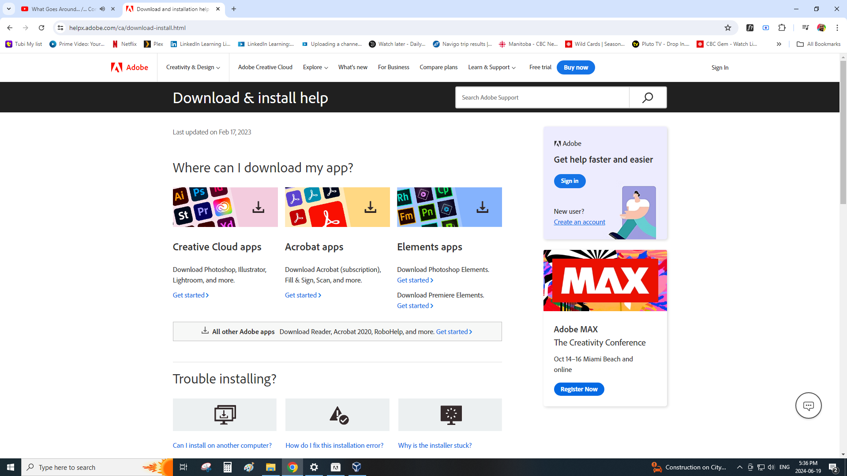Click in the Search Adobe Support field
This screenshot has width=847, height=476.
click(x=543, y=97)
